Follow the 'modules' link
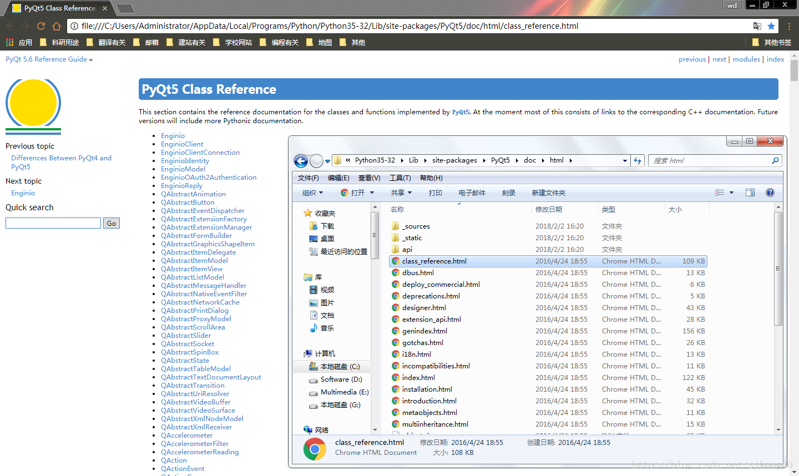 coord(746,59)
